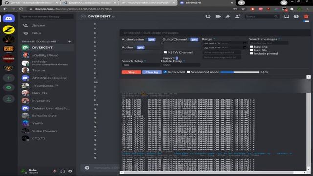
Task: Open Discord home via the logo icon
Action: click(9, 19)
